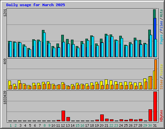The height and width of the screenshot is (129, 165).
Task: Click day 2 on the x-axis
Action: click(15, 125)
